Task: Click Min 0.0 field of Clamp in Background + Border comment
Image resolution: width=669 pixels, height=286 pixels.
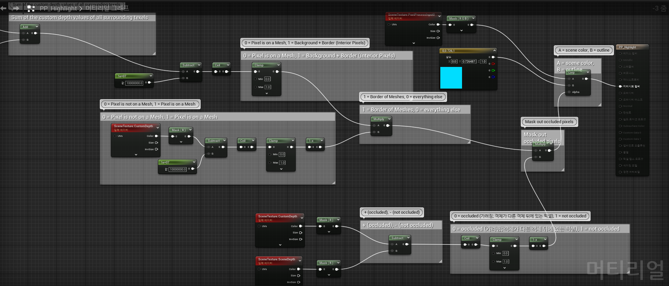Action: (267, 79)
